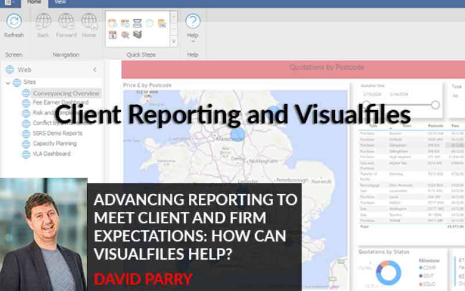Open the Help question mark icon
The image size is (465, 291).
click(192, 23)
